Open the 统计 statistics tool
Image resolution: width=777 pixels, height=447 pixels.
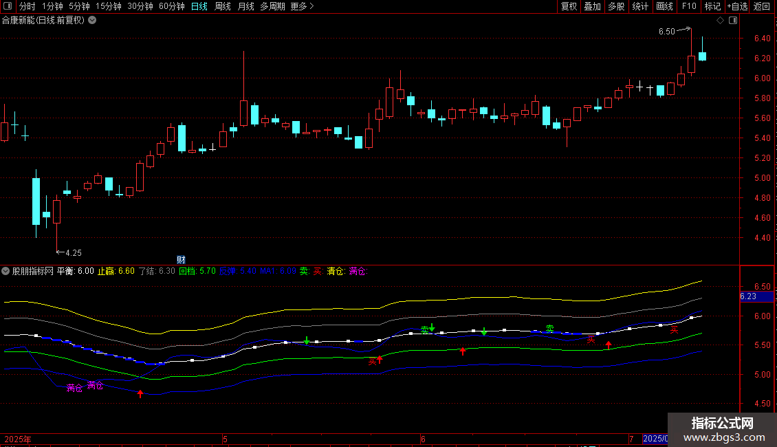[640, 6]
